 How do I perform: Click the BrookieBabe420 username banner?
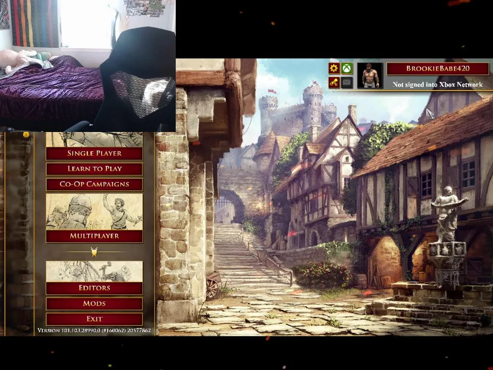(438, 68)
